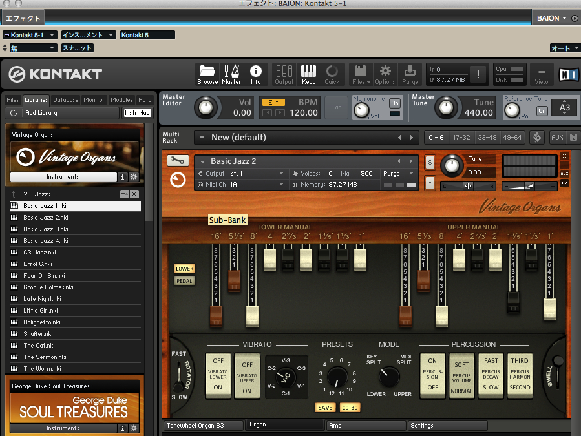Image resolution: width=581 pixels, height=436 pixels.
Task: Open Vintage Organs library info icon
Action: 123,177
